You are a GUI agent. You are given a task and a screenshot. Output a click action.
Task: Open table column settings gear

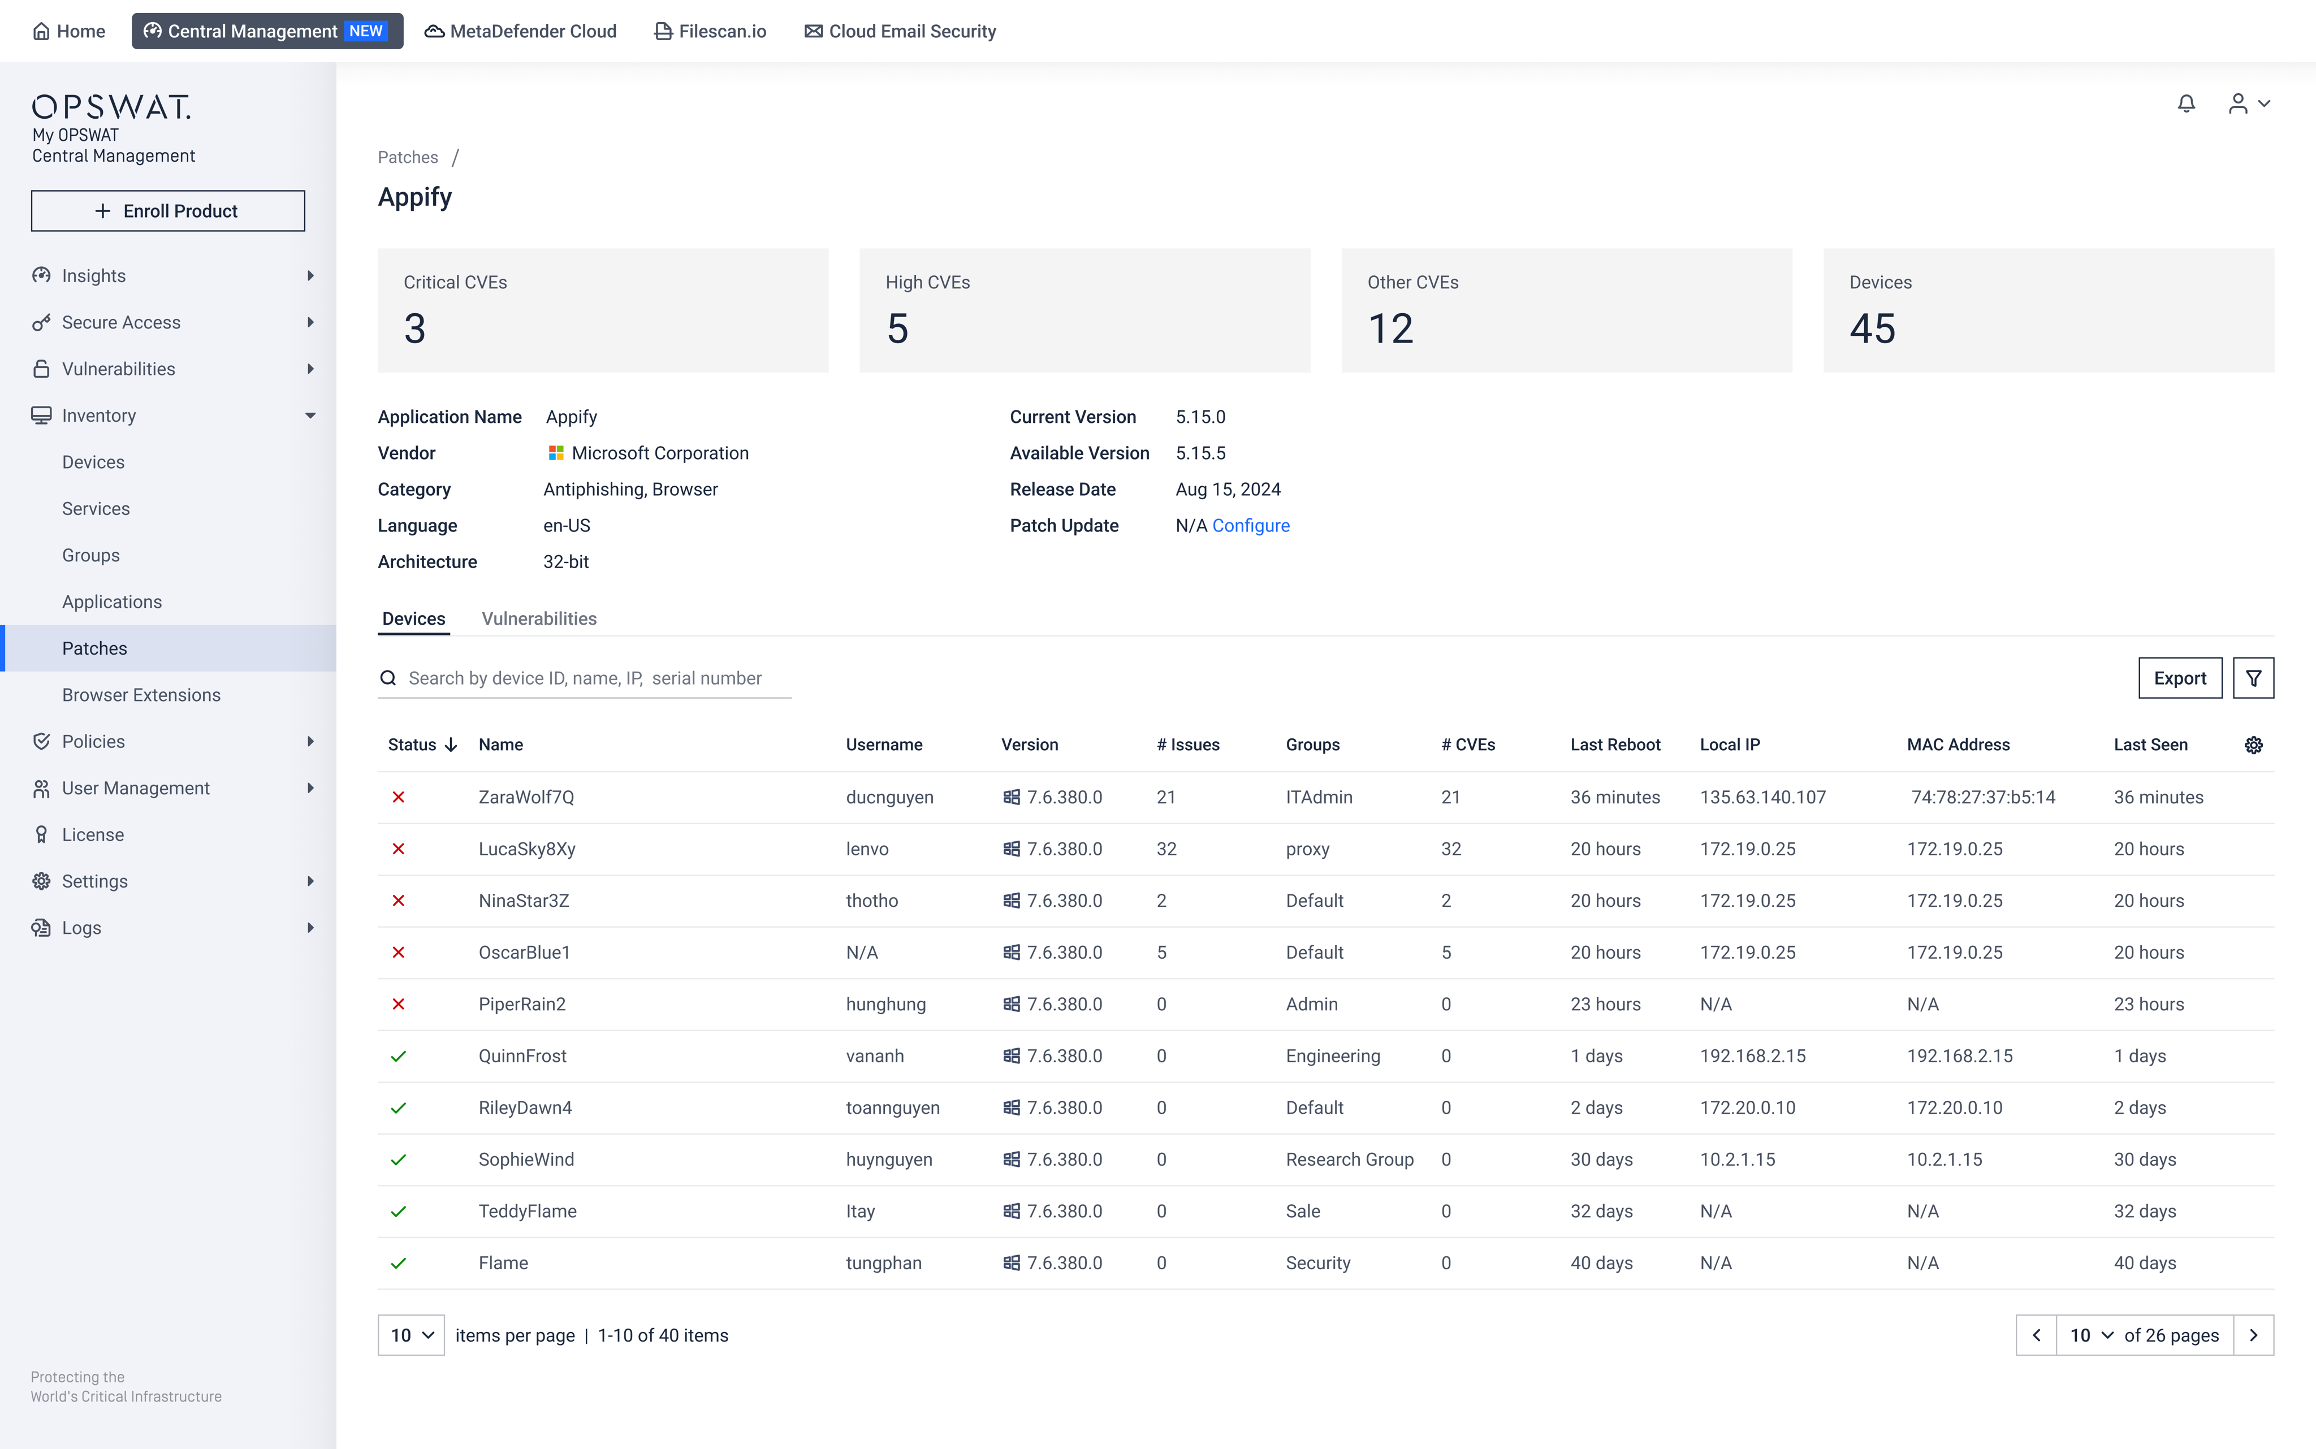[x=2253, y=746]
